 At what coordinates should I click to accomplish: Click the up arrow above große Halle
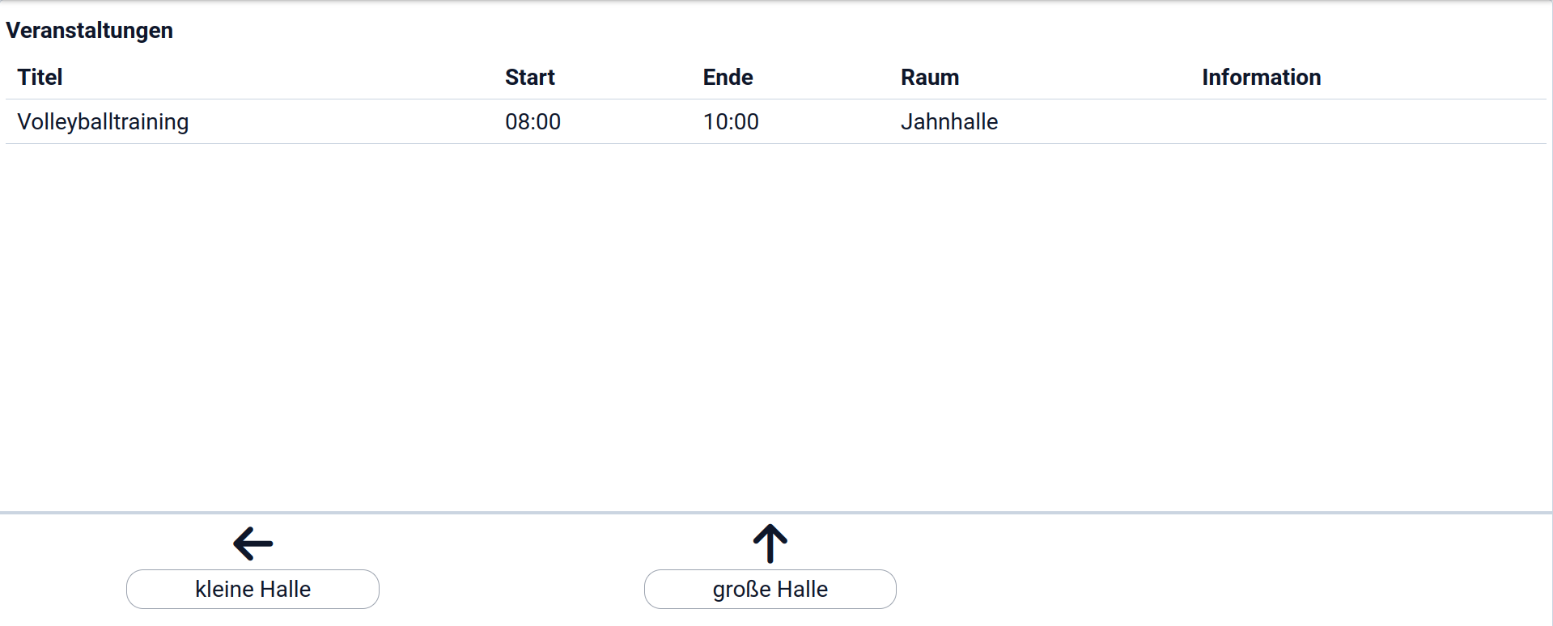(x=770, y=544)
